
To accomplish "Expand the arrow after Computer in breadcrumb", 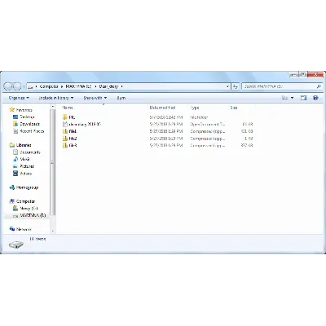I will (x=62, y=86).
